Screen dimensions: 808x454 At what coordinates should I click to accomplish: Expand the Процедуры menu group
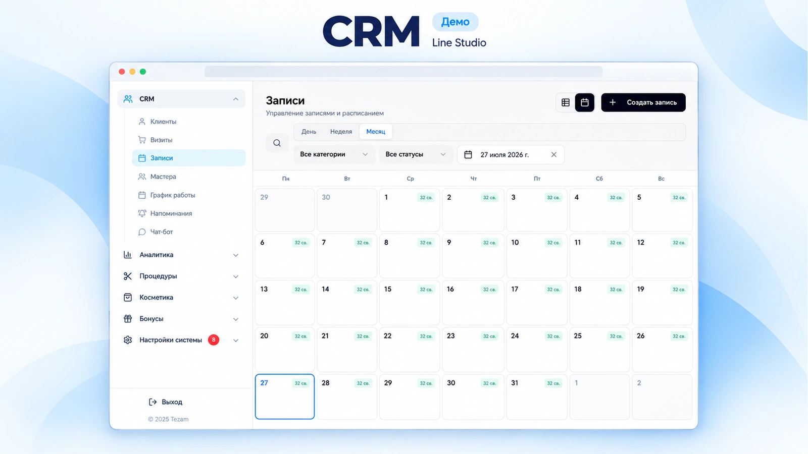pyautogui.click(x=181, y=276)
